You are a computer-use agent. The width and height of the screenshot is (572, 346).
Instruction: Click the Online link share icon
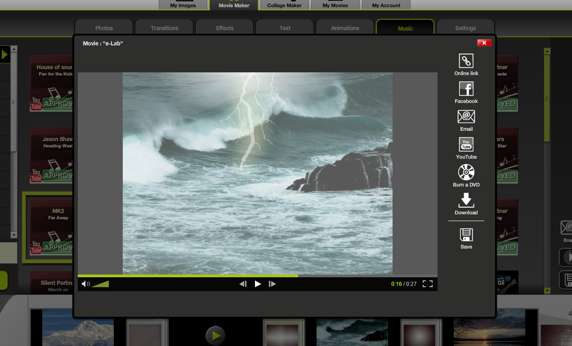coord(466,61)
